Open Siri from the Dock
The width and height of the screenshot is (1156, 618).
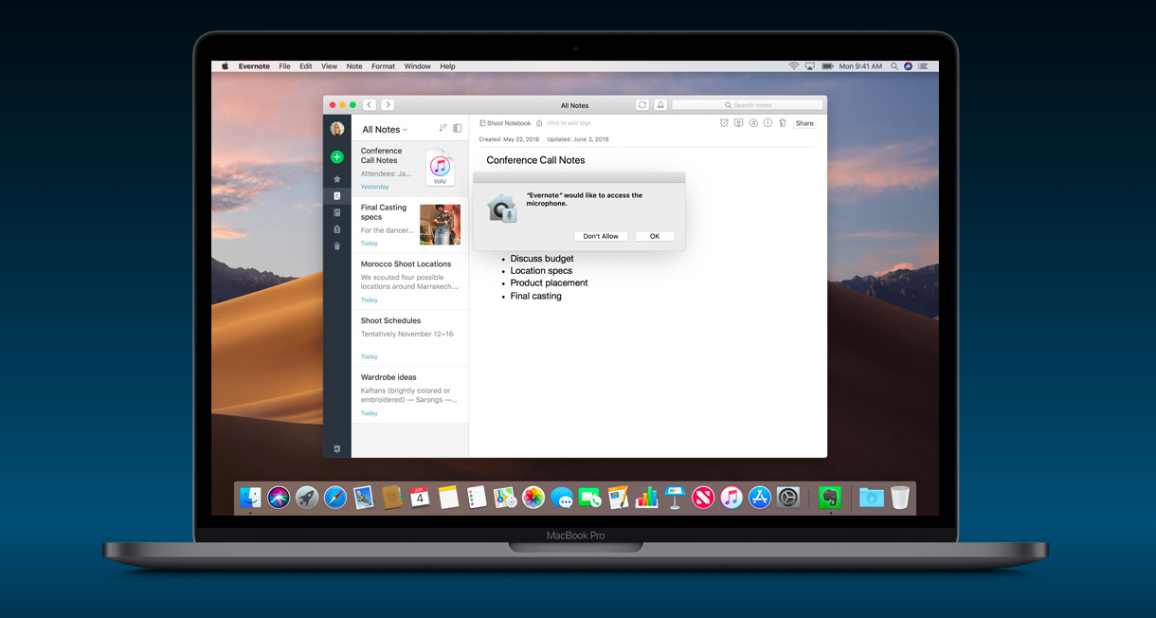279,497
